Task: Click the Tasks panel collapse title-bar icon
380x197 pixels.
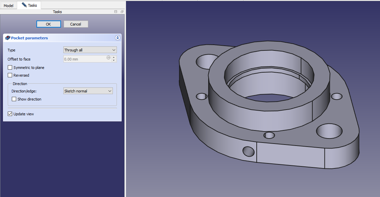Action: pos(116,12)
